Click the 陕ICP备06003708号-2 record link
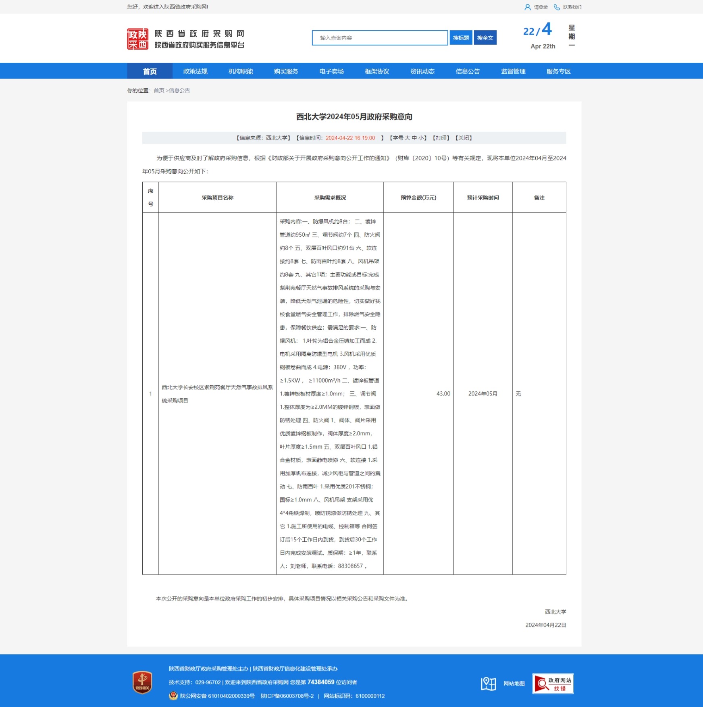This screenshot has height=707, width=703. (x=287, y=696)
